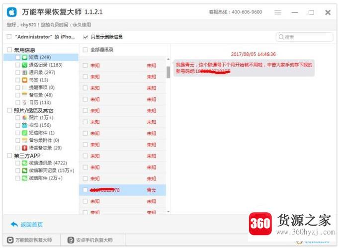Check the 通话记录 (1163) checkbox
Screen dimensions: 339x248
click(18, 65)
